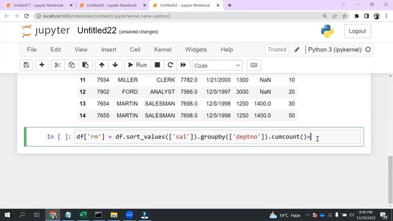Select ANALYST cell in row 12
Screen dimensions: 393x221
click(x=162, y=91)
